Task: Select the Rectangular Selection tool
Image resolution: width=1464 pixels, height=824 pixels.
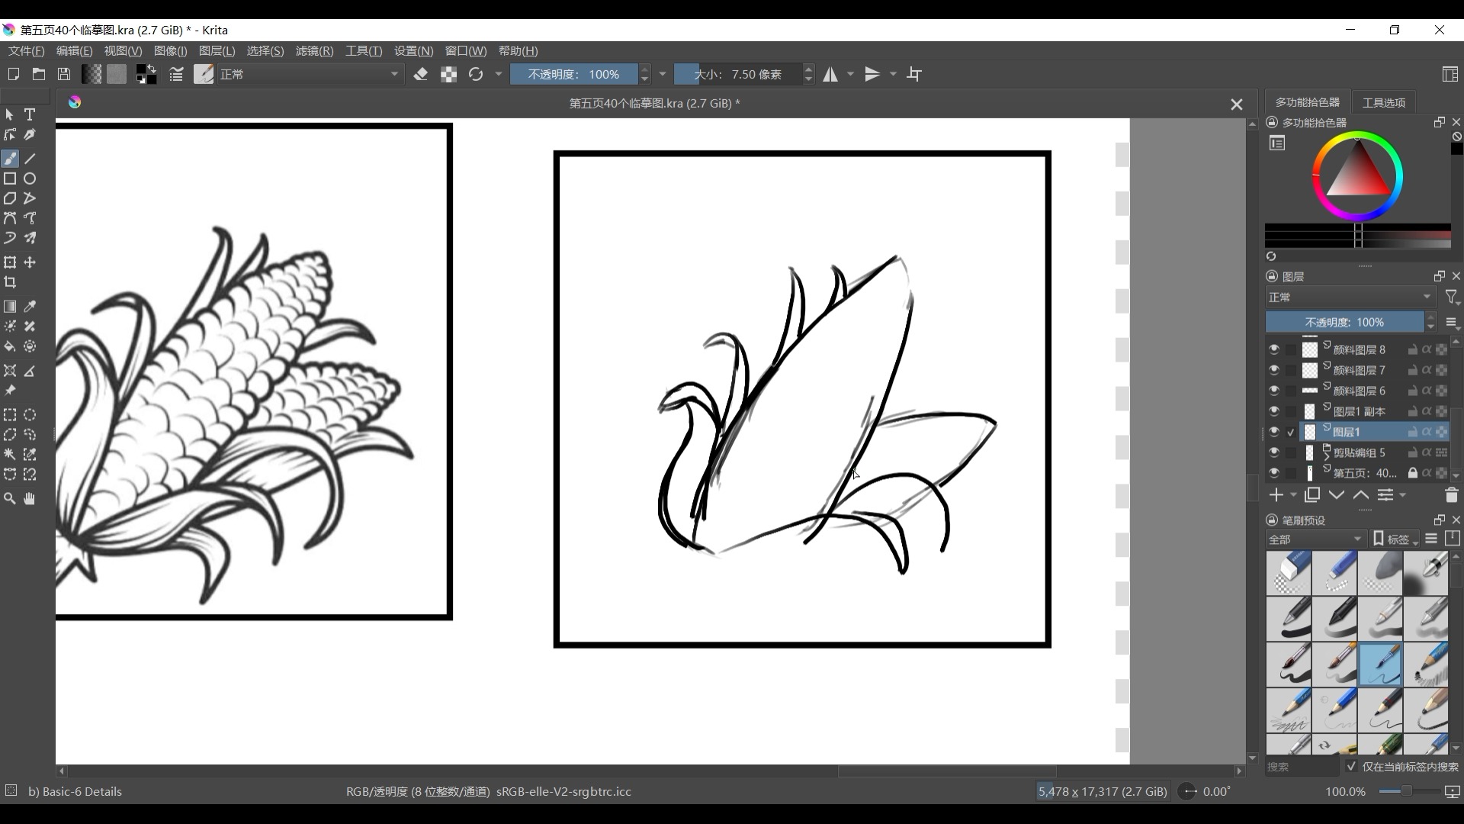Action: tap(10, 415)
